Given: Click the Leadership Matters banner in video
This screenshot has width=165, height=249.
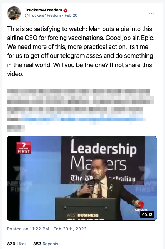Looking at the screenshot, I should tap(103, 160).
